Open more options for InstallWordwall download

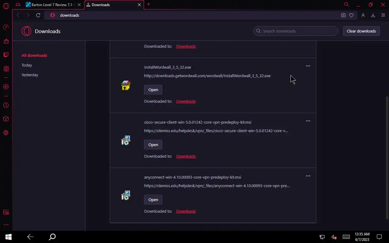point(308,66)
